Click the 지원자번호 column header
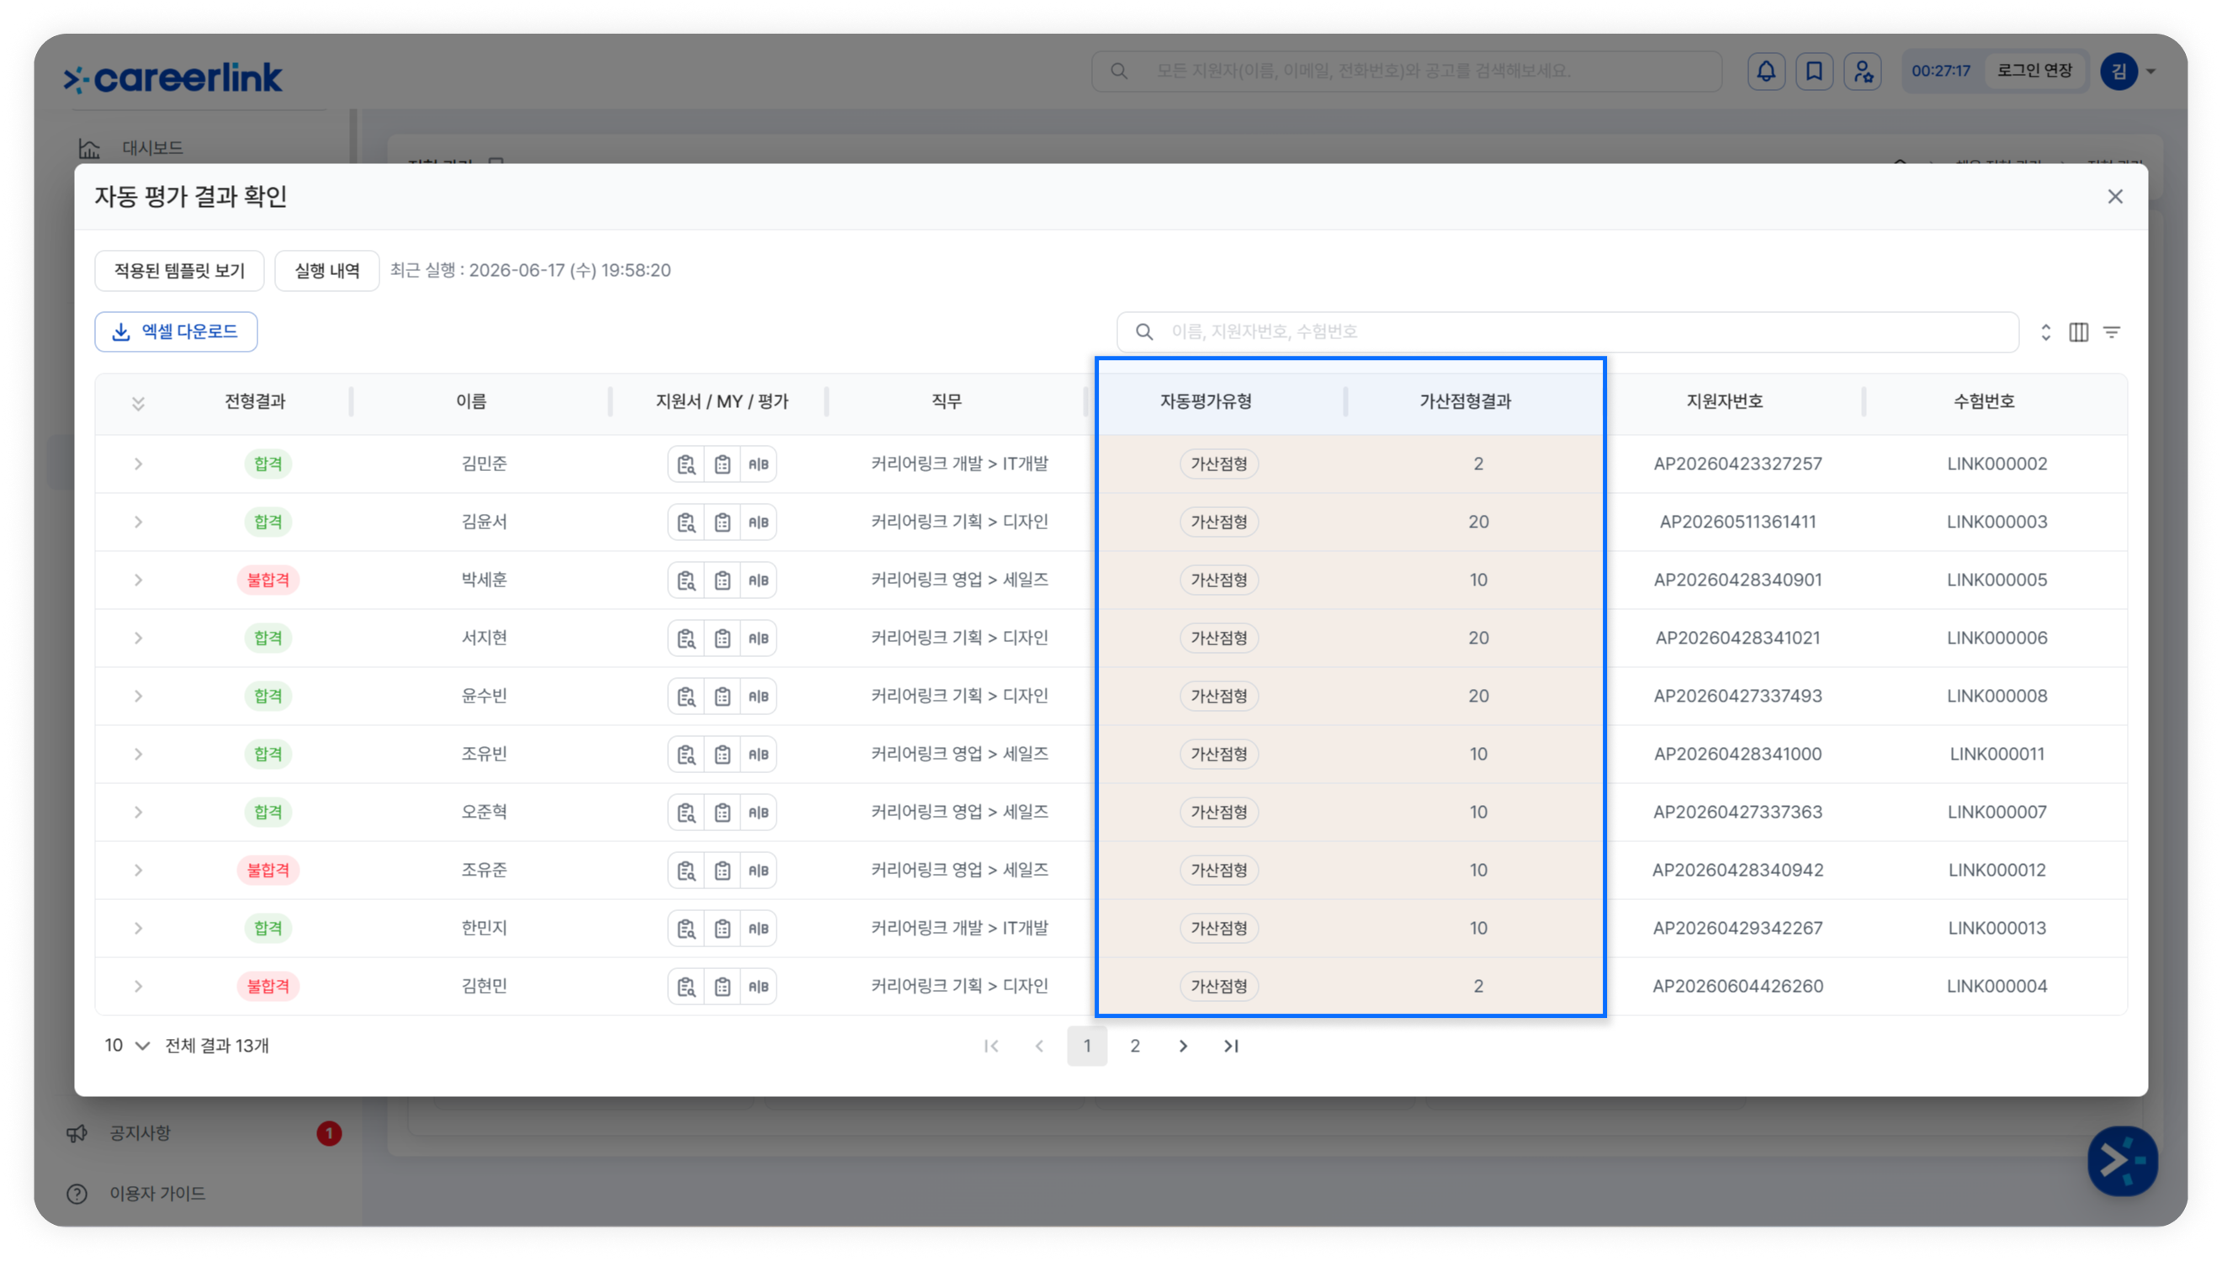 pos(1724,402)
